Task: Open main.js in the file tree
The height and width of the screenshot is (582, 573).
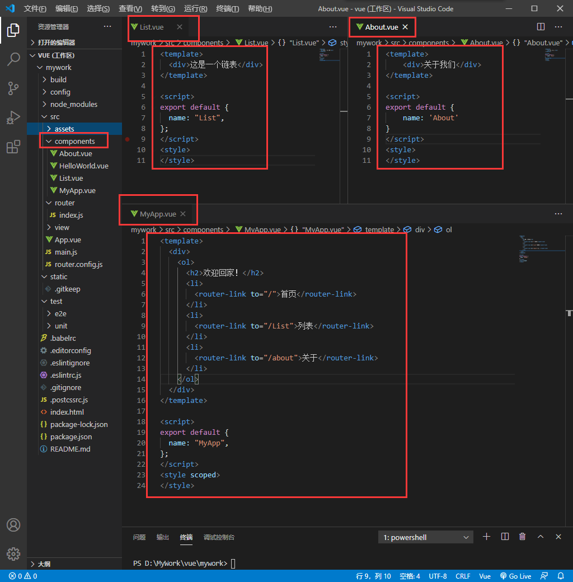Action: click(x=74, y=252)
